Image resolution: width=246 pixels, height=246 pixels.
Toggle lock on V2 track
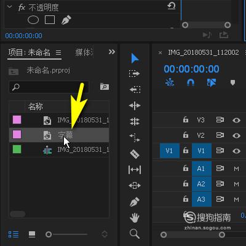[186, 135]
